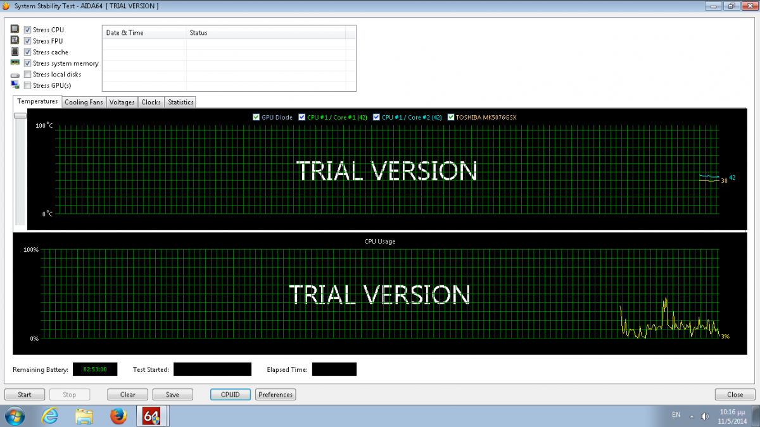Viewport: 760px width, 427px height.
Task: Click the EN language indicator
Action: pos(676,415)
